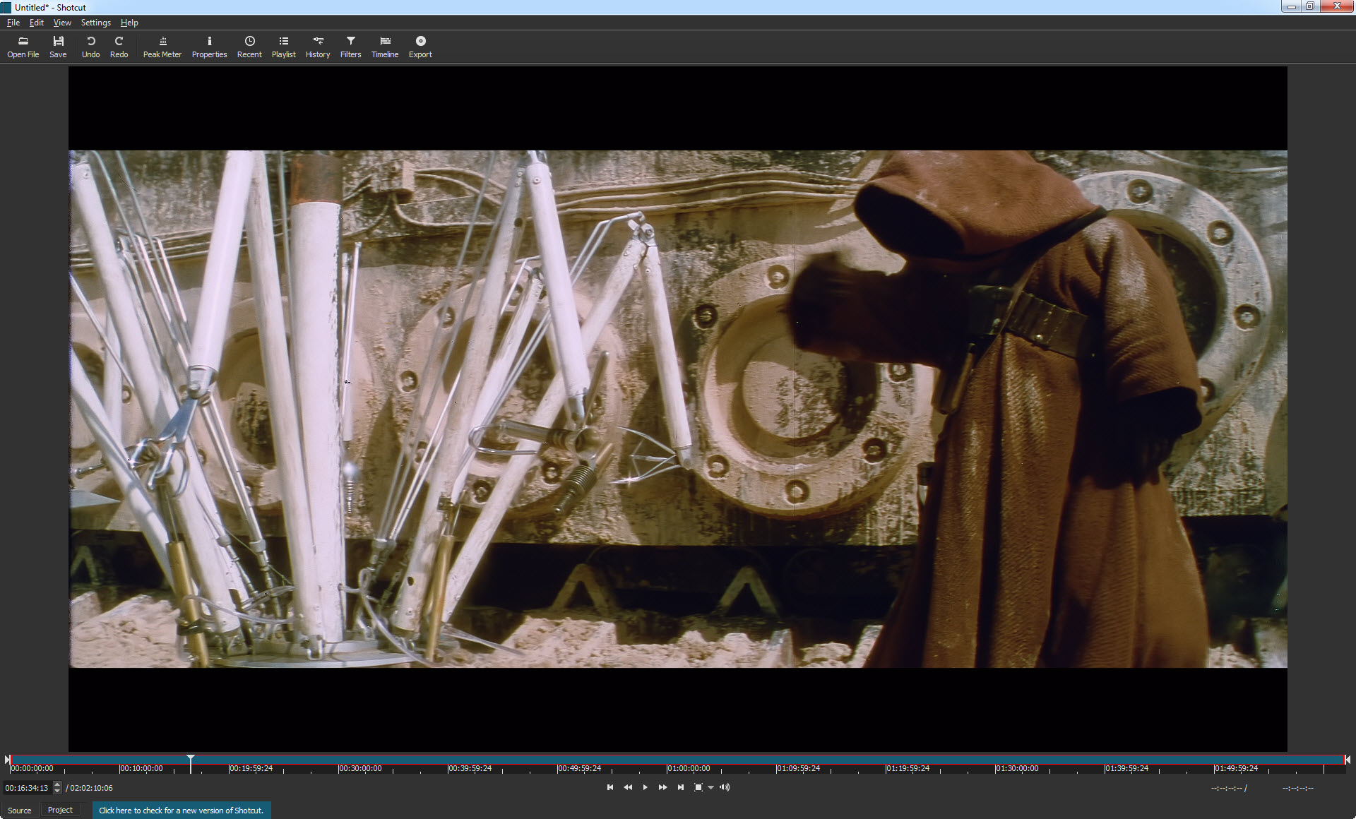Open the History panel
Image resolution: width=1356 pixels, height=819 pixels.
(318, 47)
